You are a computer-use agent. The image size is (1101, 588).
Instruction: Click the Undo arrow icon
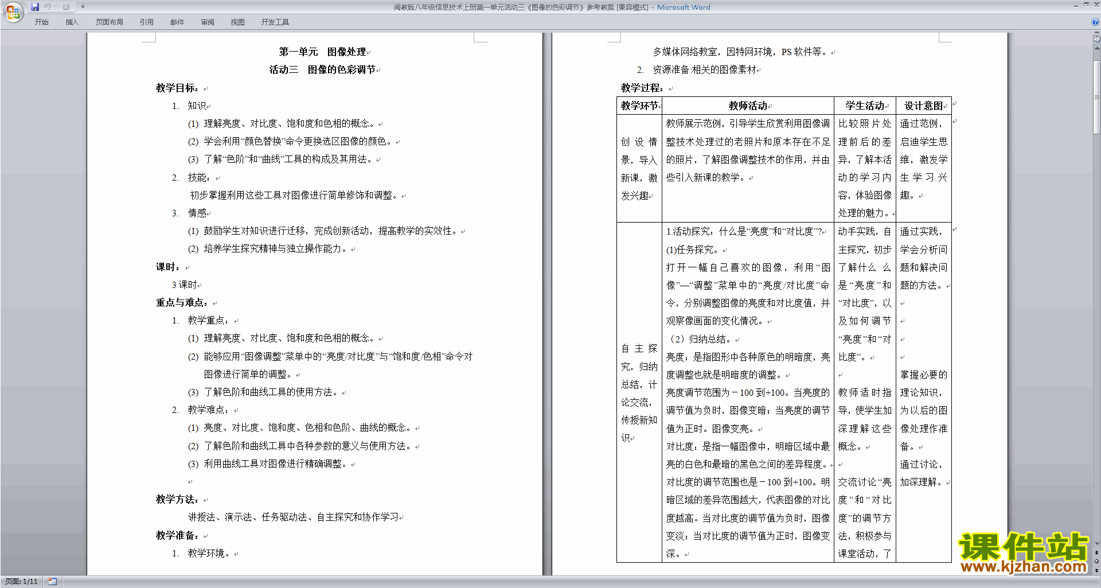tap(48, 7)
